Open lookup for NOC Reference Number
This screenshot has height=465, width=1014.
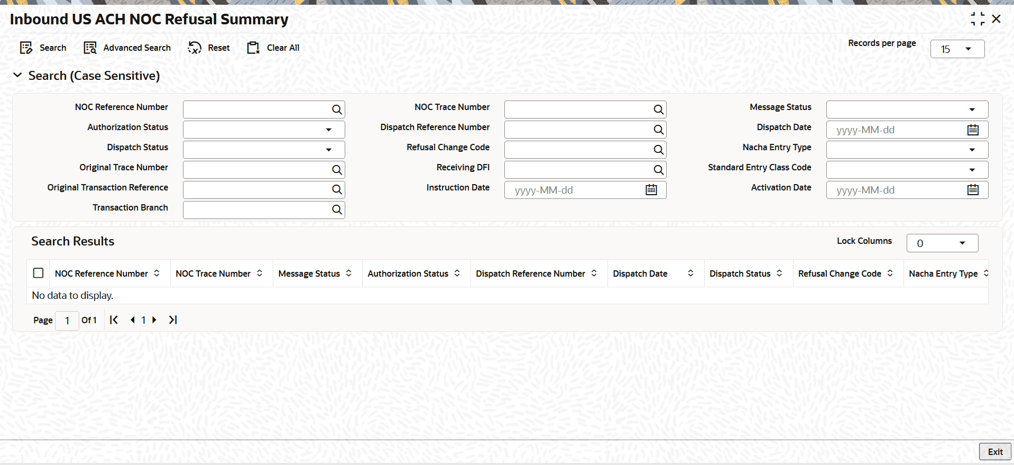tap(337, 110)
